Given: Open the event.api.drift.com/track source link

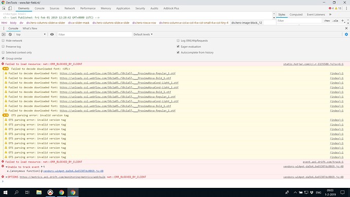Looking at the screenshot, I should (x=323, y=161).
